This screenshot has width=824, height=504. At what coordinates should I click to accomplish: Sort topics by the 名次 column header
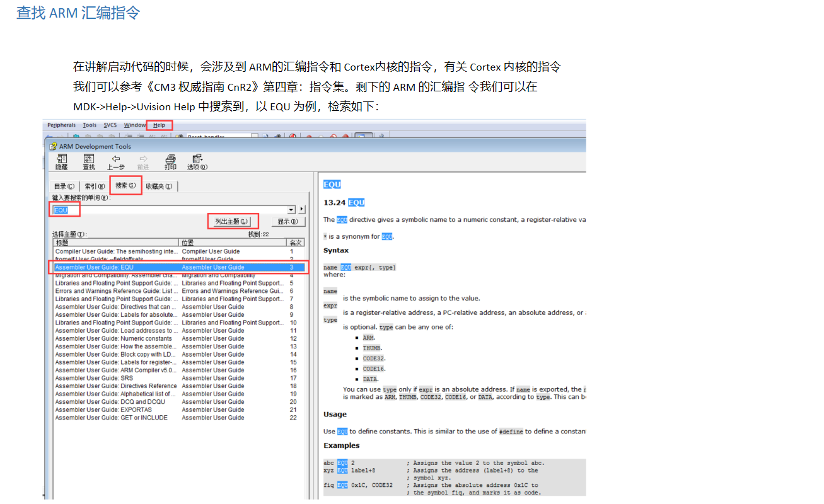click(296, 243)
